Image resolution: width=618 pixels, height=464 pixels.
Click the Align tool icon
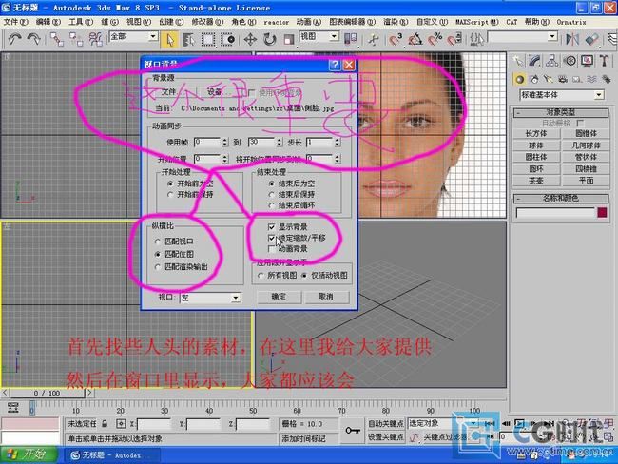pos(591,39)
